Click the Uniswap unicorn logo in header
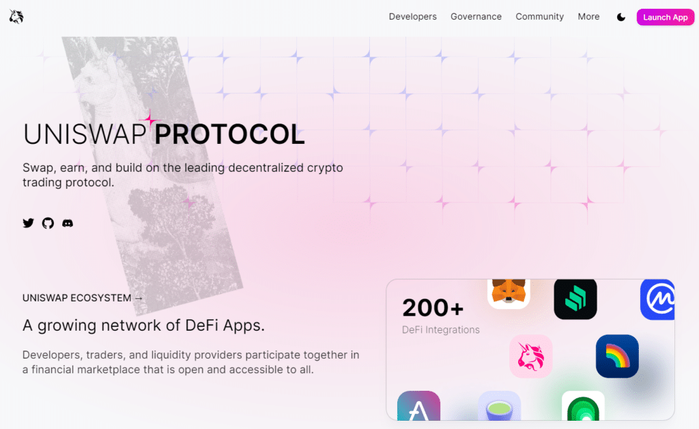The height and width of the screenshot is (429, 699). point(16,16)
